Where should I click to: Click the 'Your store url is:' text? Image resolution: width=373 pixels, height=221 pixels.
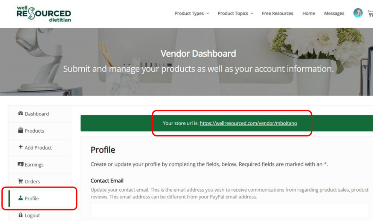(181, 123)
